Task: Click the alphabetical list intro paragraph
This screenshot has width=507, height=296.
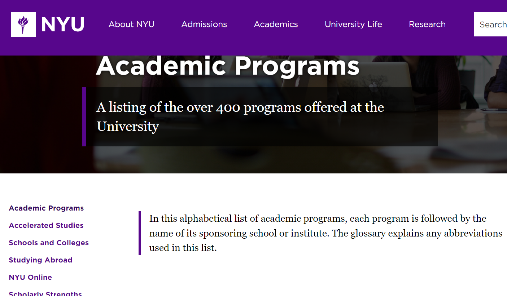Action: click(326, 233)
